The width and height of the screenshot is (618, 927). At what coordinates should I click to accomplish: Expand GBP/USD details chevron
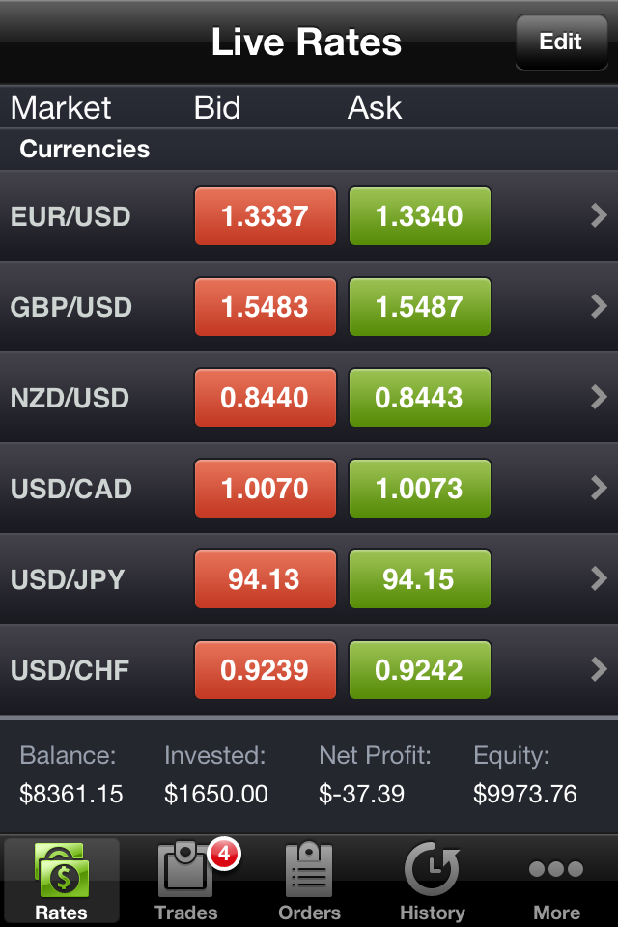point(599,307)
